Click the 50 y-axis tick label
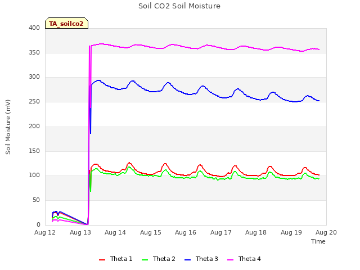360x270 pixels. tap(36, 200)
